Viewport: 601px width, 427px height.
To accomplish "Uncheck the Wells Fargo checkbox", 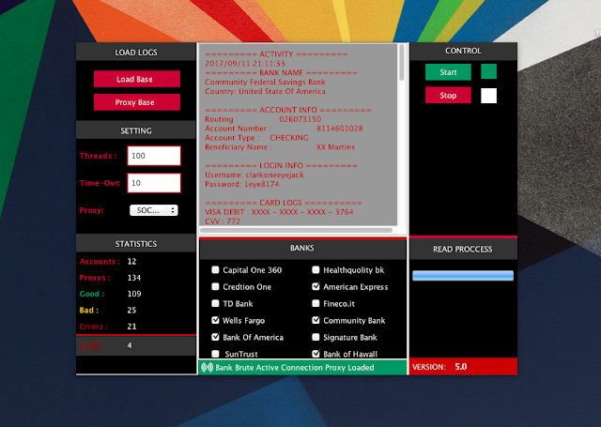I will pyautogui.click(x=215, y=320).
